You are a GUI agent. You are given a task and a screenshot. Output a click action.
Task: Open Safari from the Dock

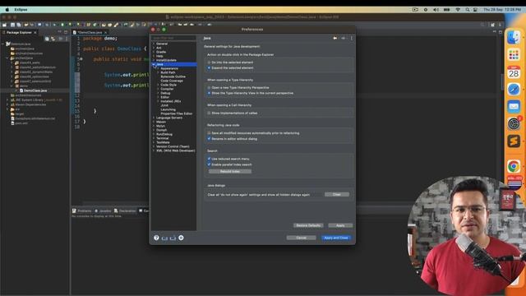[x=514, y=90]
